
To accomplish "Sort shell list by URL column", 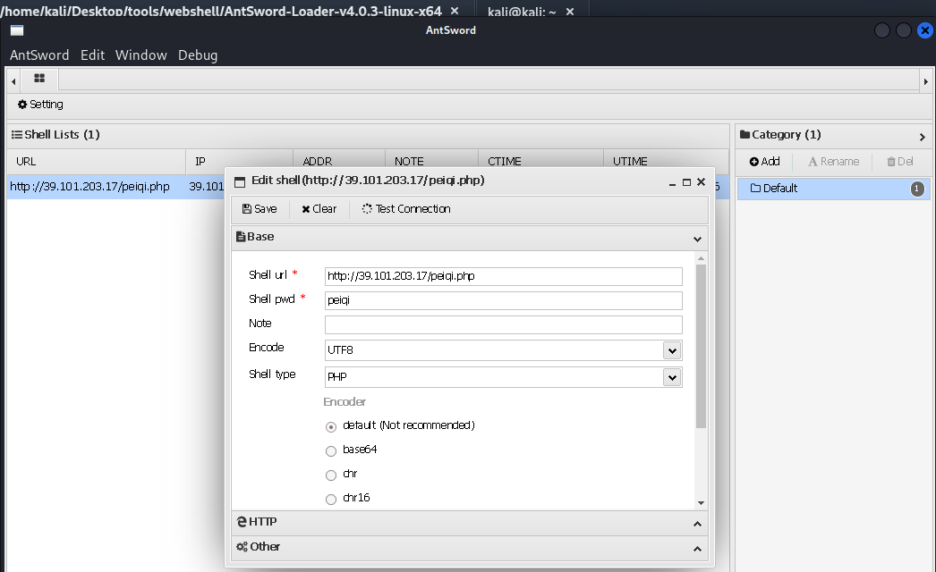I will click(x=96, y=162).
